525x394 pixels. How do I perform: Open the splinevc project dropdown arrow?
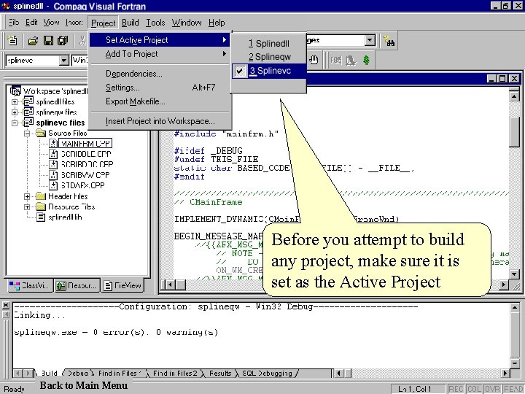63,61
